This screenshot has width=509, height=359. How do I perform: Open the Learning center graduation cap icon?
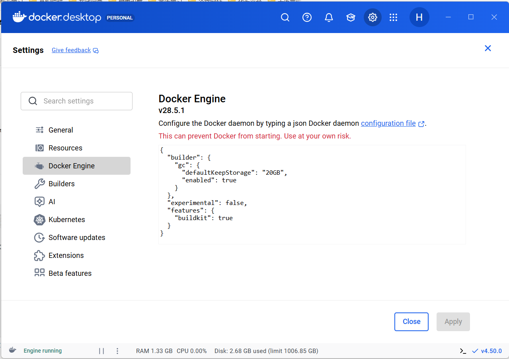coord(351,18)
